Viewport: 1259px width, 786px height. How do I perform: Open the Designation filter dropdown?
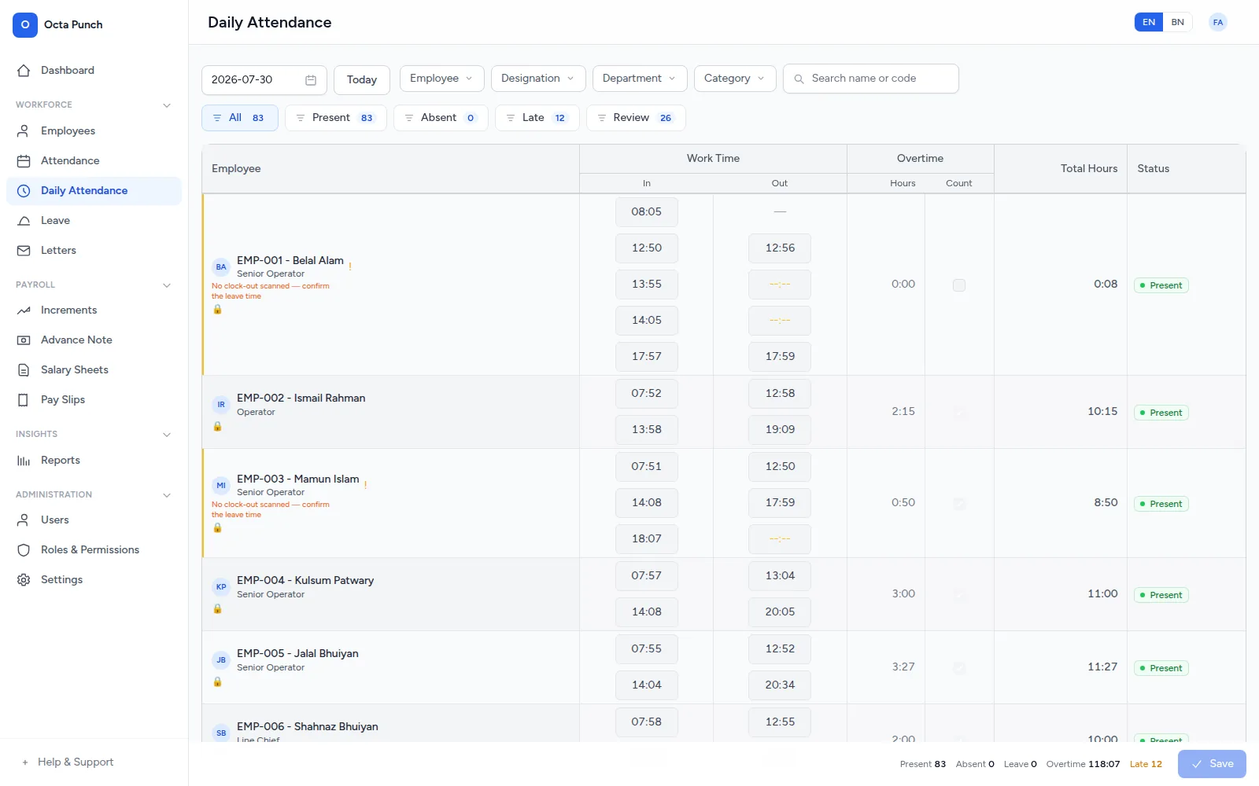[x=538, y=79]
